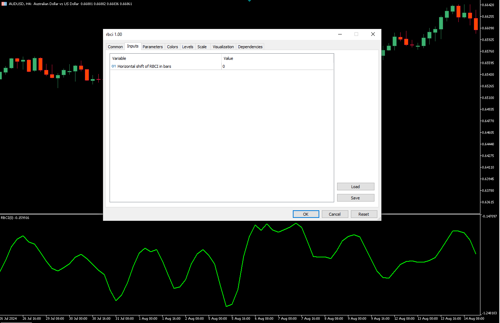Reset inputs to defaults
Viewport: 500px width, 323px height.
(364, 214)
